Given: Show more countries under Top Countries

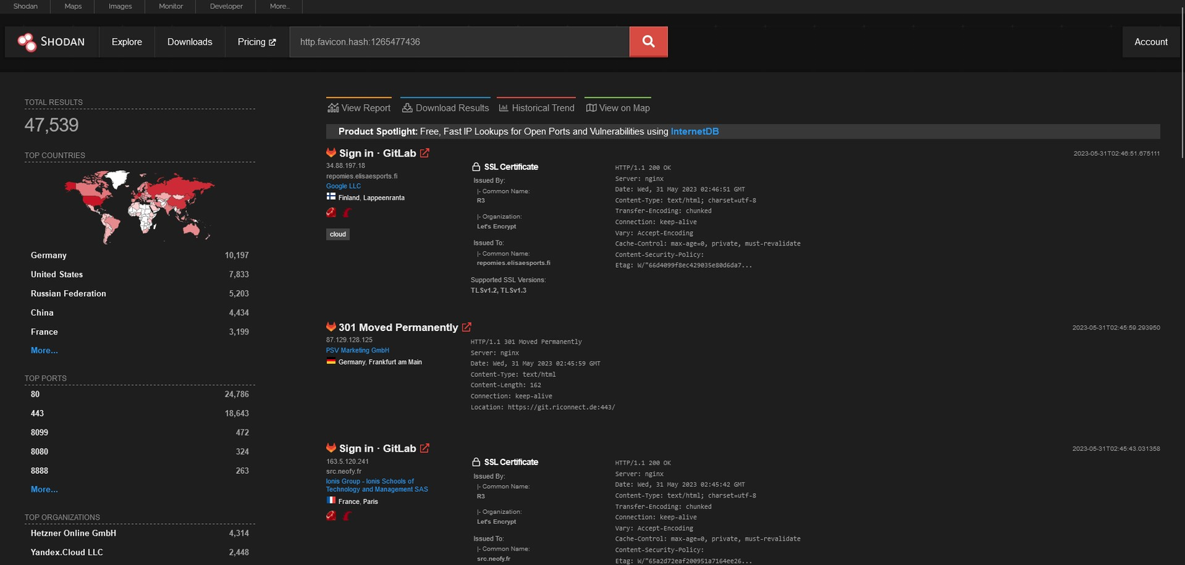Looking at the screenshot, I should tap(45, 350).
